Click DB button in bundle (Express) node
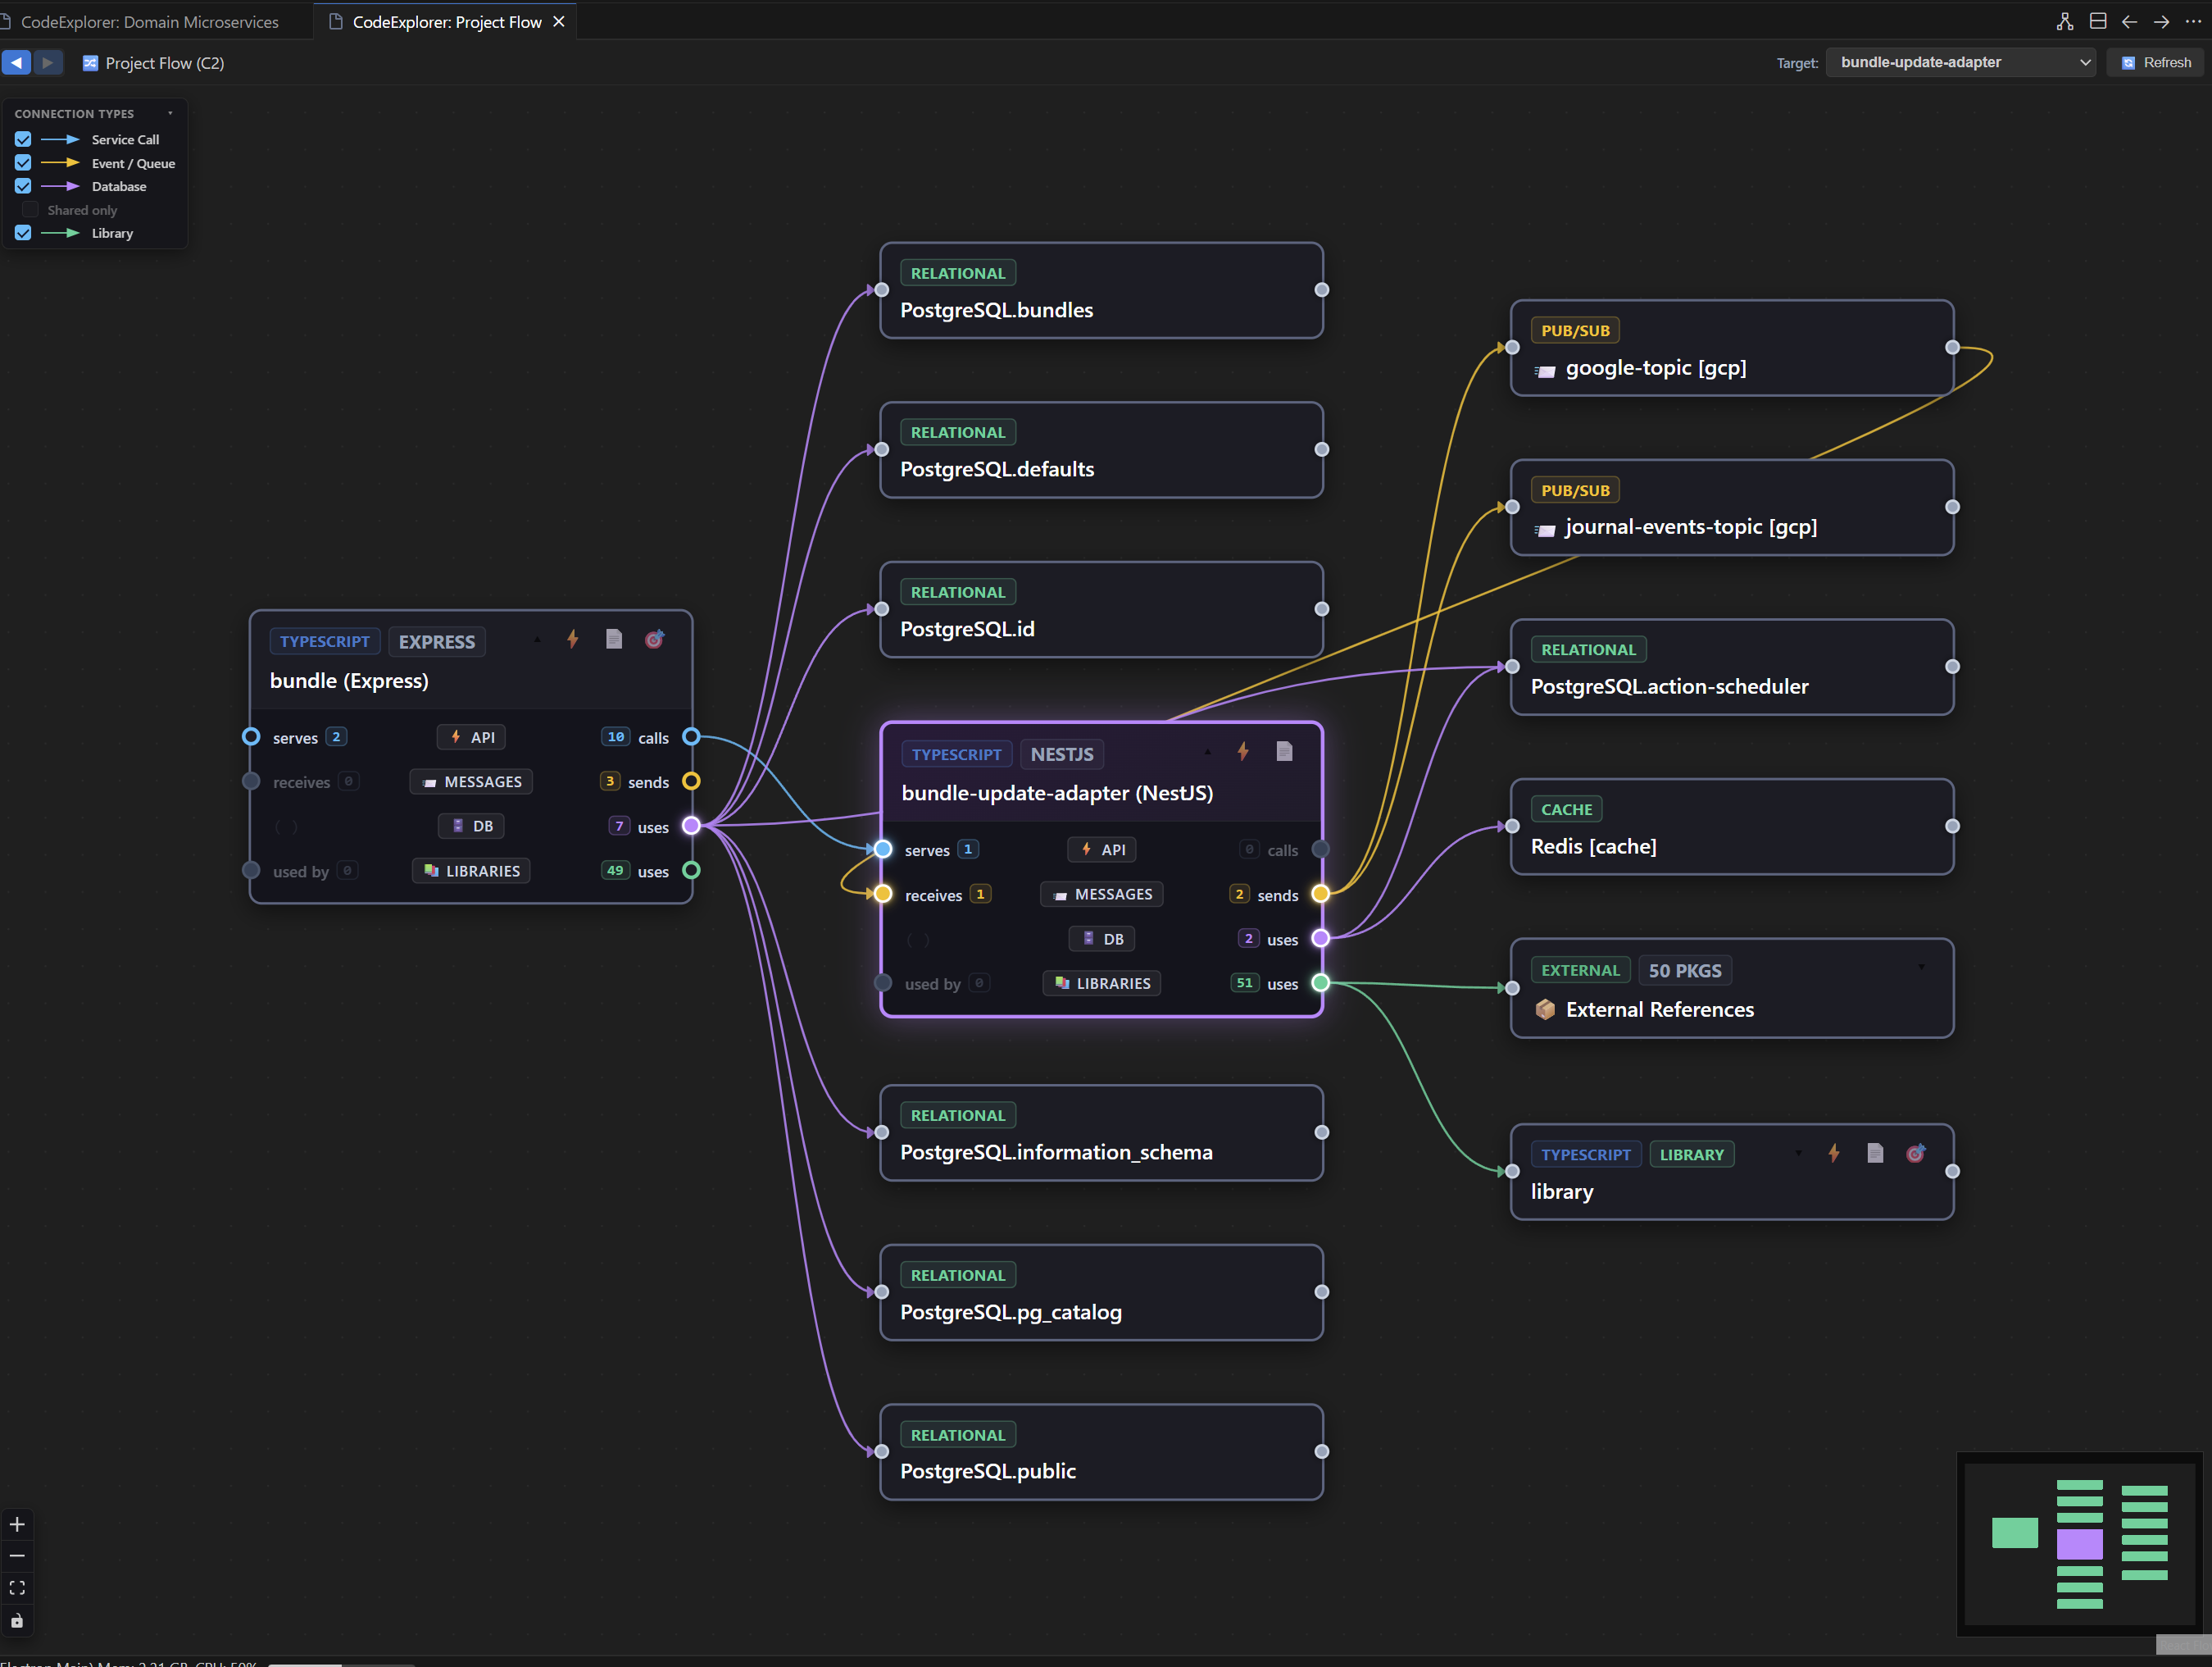The width and height of the screenshot is (2212, 1667). pyautogui.click(x=472, y=827)
